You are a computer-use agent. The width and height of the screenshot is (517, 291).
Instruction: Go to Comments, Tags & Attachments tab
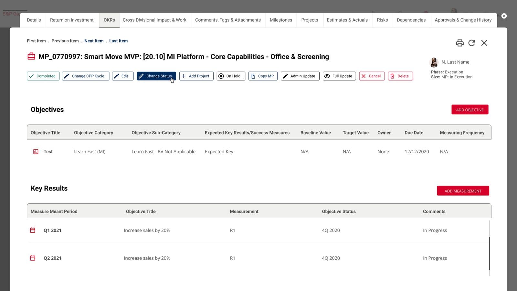(x=228, y=20)
